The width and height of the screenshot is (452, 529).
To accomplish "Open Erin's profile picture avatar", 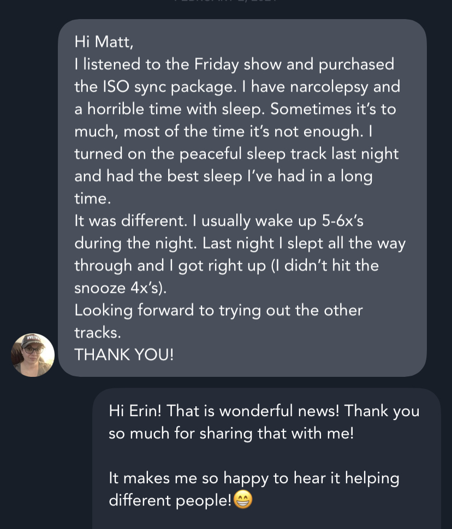I will pyautogui.click(x=33, y=355).
